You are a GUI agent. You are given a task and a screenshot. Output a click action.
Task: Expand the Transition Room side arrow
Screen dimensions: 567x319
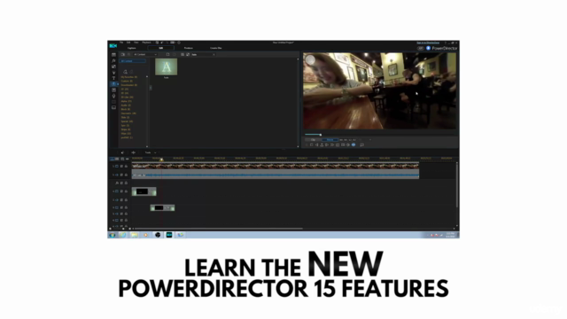[118, 84]
